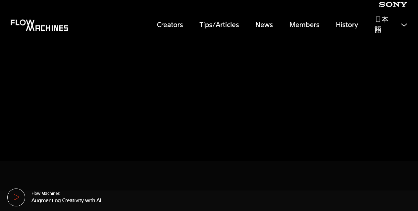This screenshot has width=418, height=211.
Task: Click the red triangle play icon
Action: (x=16, y=197)
